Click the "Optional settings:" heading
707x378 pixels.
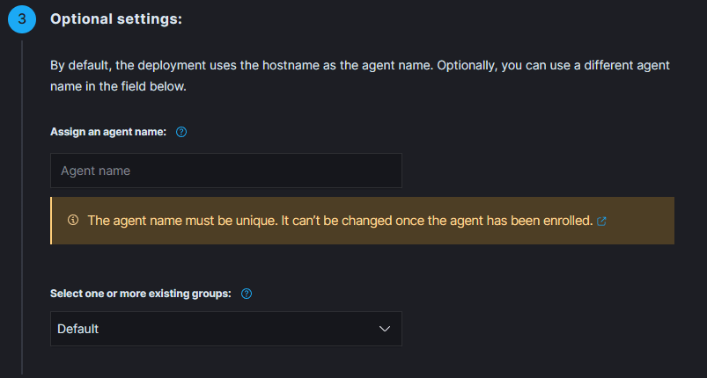(x=116, y=18)
